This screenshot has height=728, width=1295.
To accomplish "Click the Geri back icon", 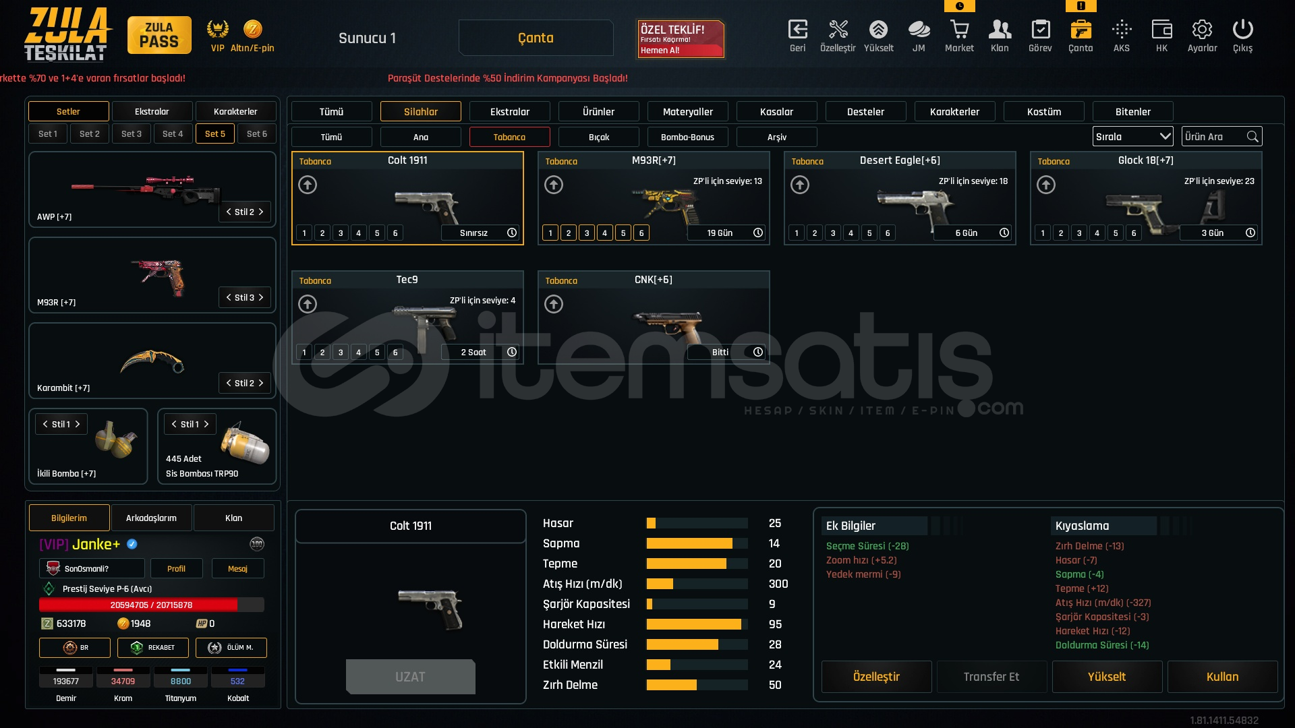I will (797, 30).
